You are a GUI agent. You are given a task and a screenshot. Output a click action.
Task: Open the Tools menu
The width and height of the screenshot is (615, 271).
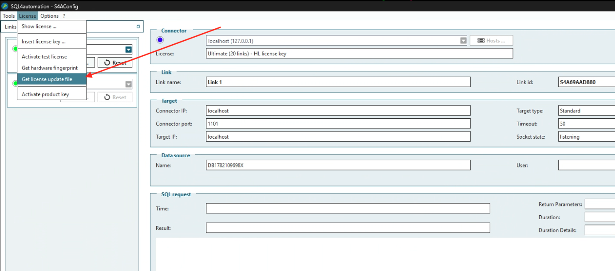tap(9, 16)
